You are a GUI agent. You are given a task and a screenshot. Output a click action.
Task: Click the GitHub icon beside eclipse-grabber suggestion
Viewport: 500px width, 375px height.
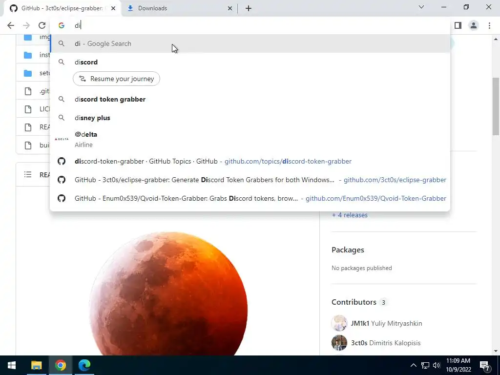click(62, 180)
